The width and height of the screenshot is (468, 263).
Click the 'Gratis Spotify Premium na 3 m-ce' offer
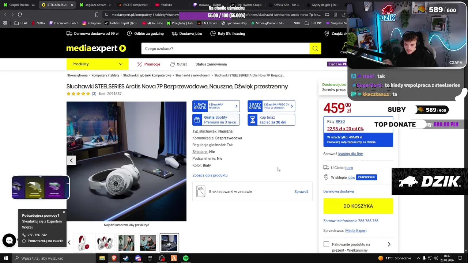(216, 120)
